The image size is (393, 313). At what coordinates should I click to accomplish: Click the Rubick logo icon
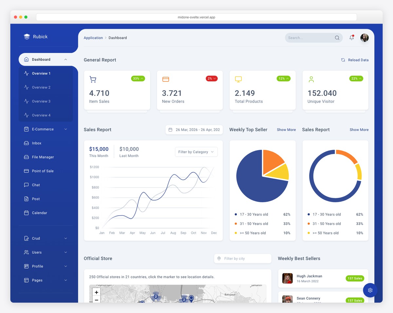click(x=27, y=36)
